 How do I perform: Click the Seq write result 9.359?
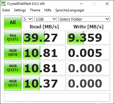coord(88,38)
